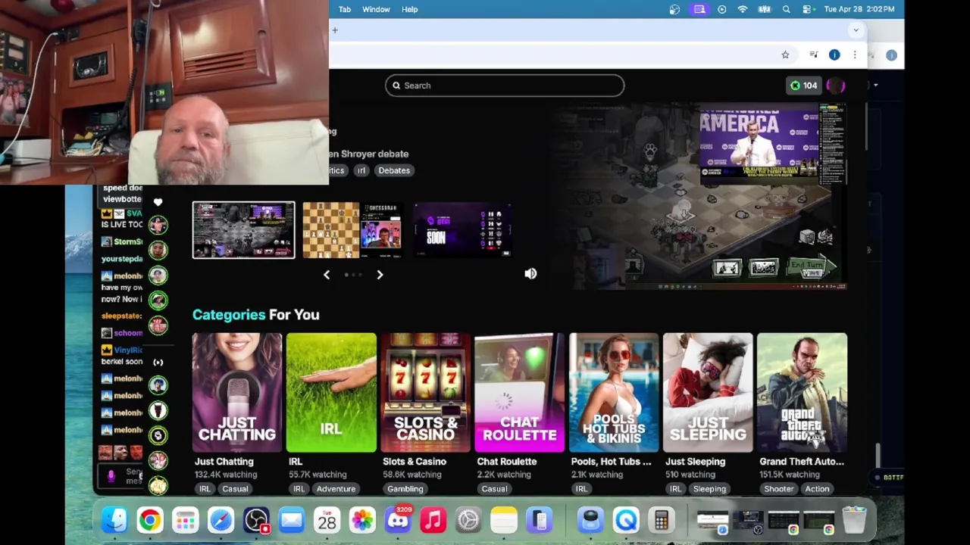Open Calculator from the Dock
970x545 pixels.
(x=662, y=520)
